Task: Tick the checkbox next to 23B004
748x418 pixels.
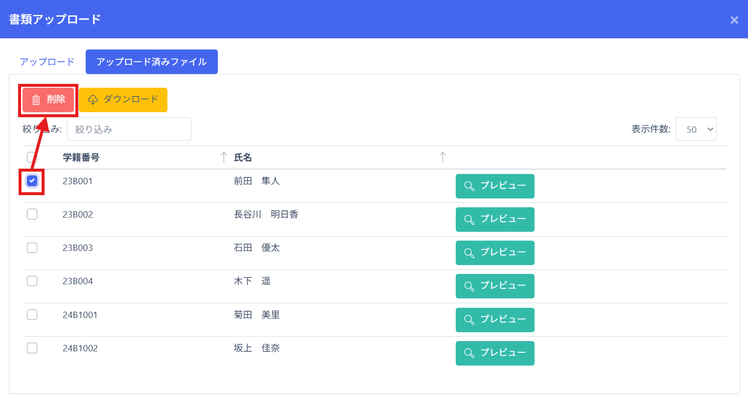Action: point(32,281)
